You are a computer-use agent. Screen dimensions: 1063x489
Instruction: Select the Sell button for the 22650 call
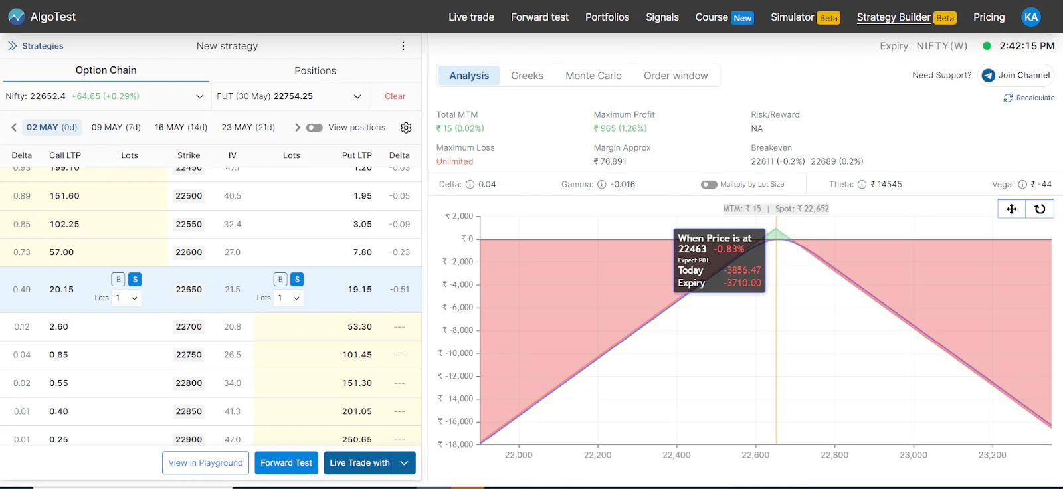click(135, 280)
